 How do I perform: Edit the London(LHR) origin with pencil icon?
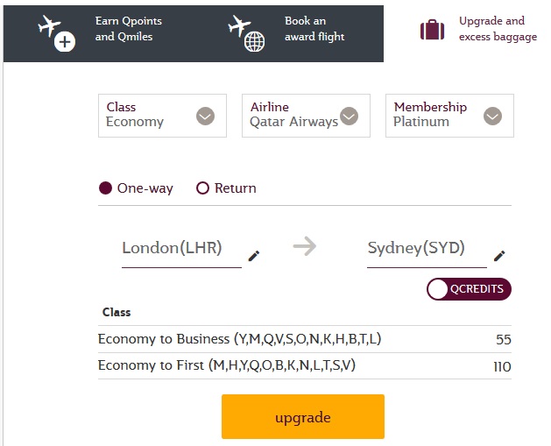click(254, 256)
